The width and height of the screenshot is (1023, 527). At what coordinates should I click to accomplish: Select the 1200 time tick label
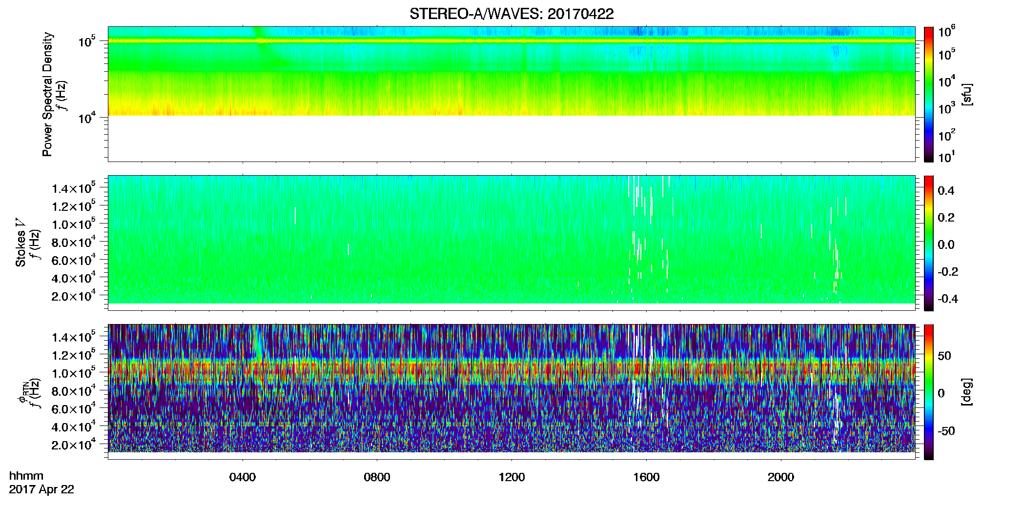[x=511, y=477]
